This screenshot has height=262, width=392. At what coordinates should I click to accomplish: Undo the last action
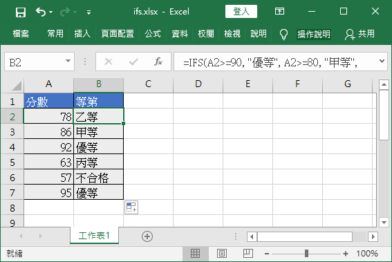pos(41,12)
